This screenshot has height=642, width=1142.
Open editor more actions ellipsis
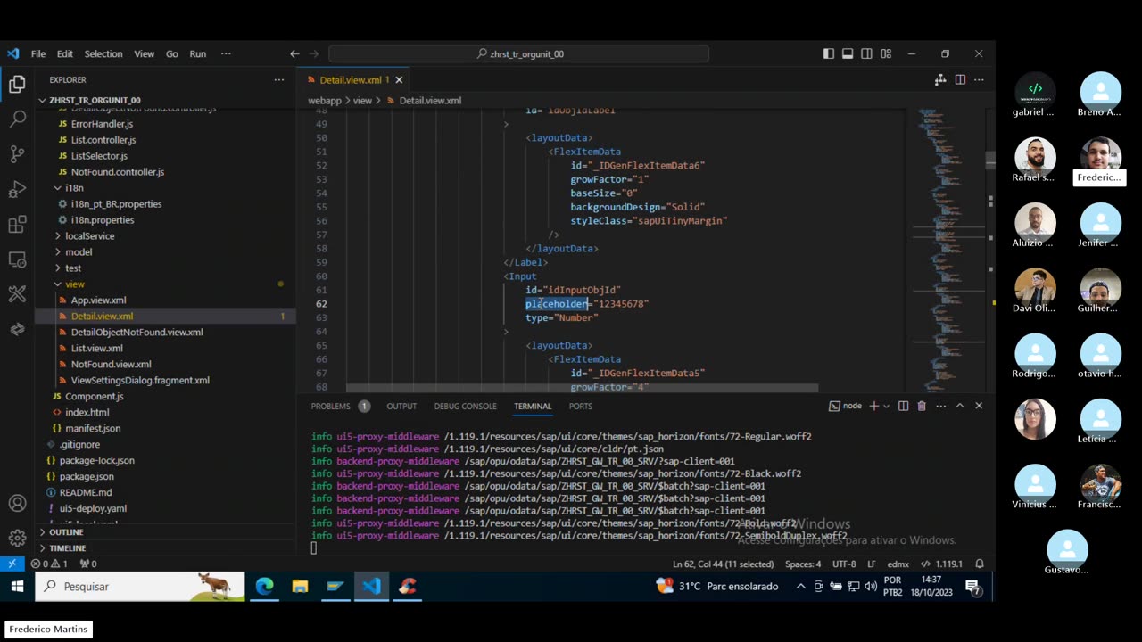[979, 79]
